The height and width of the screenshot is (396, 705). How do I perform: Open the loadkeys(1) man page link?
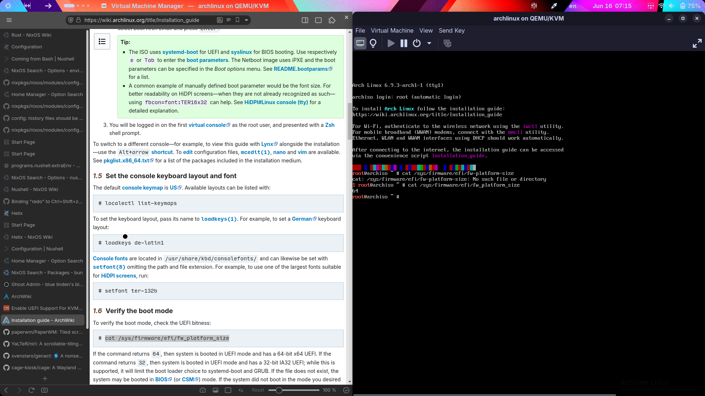pyautogui.click(x=219, y=219)
